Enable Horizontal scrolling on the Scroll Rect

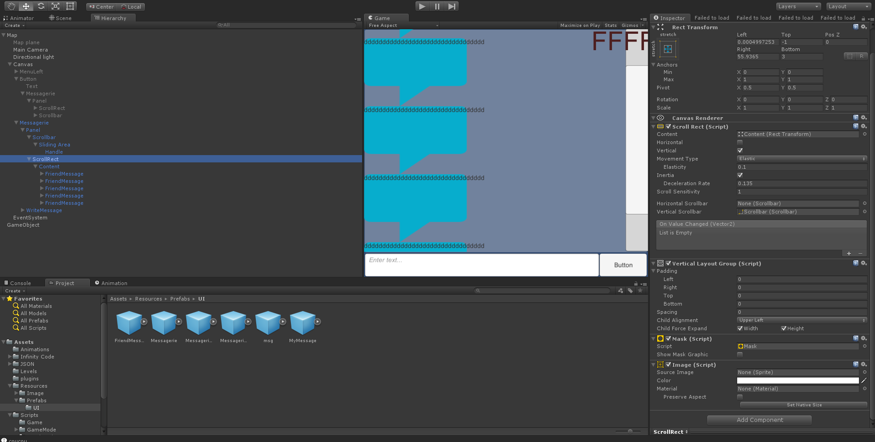[740, 142]
